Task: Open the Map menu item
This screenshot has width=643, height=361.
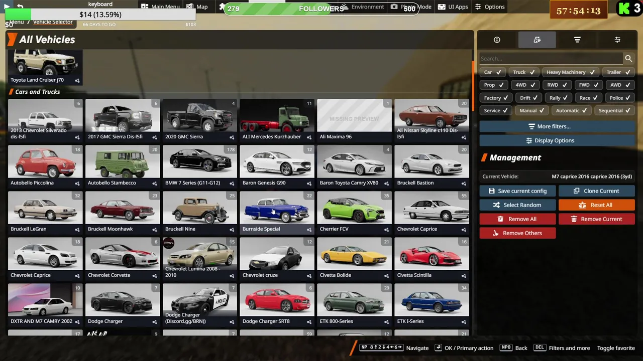Action: point(197,7)
